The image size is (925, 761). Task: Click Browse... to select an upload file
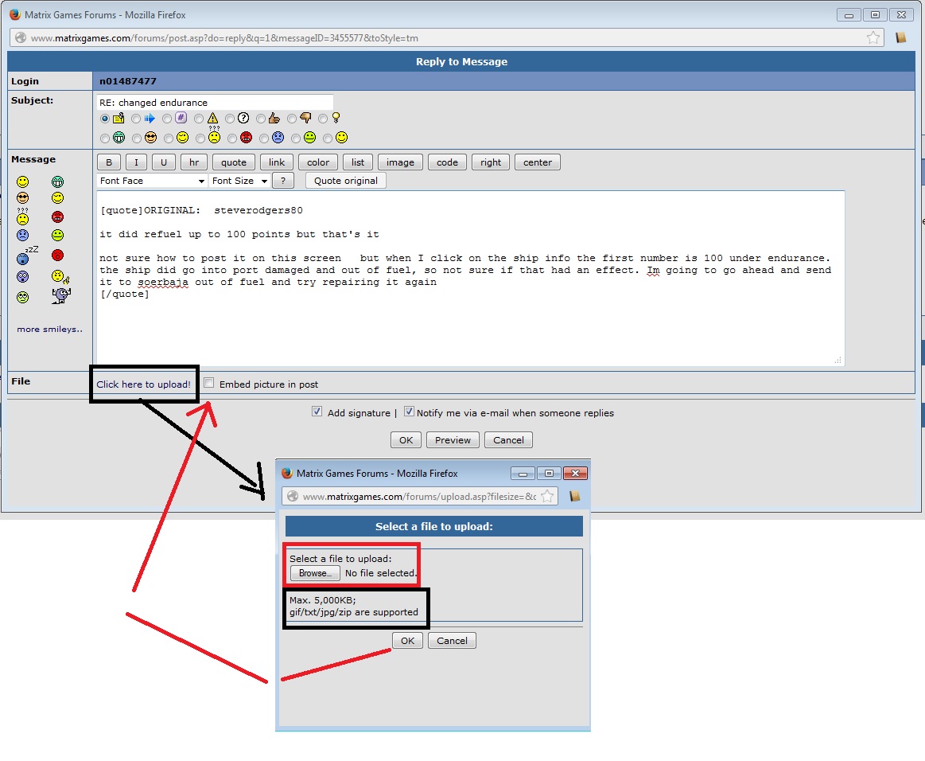tap(315, 572)
